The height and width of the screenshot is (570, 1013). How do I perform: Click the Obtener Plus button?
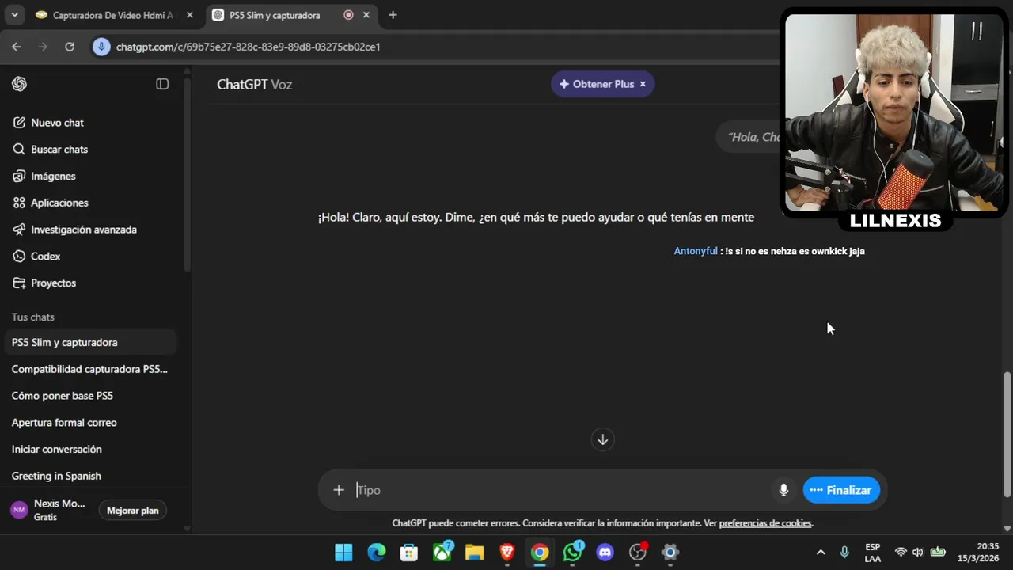(x=596, y=84)
